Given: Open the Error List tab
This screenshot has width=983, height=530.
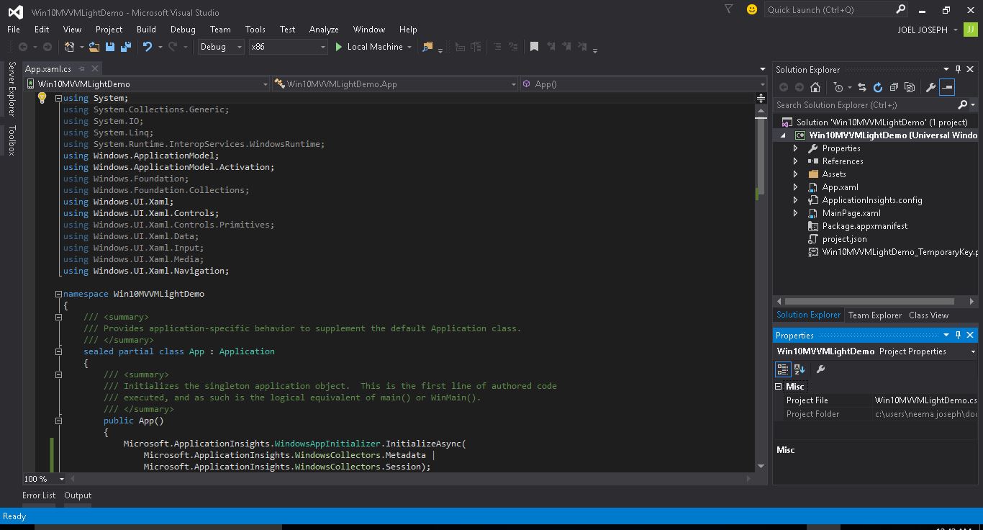Looking at the screenshot, I should click(39, 495).
